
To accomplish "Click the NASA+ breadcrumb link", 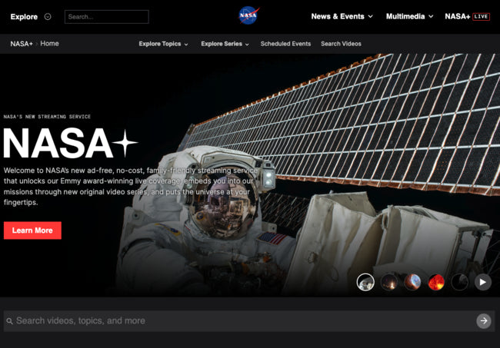I will click(x=22, y=44).
